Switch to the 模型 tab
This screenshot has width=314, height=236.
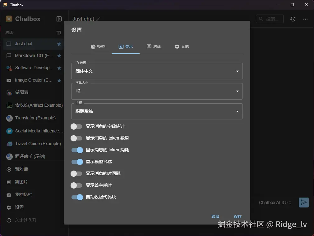click(98, 47)
